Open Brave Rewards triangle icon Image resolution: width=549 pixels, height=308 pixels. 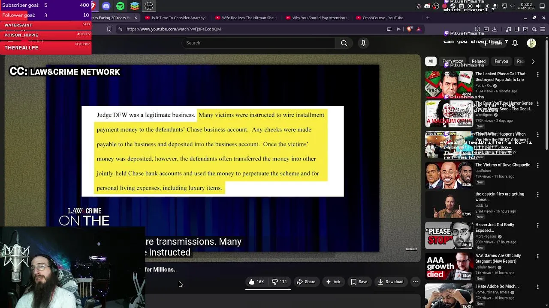pos(419,29)
